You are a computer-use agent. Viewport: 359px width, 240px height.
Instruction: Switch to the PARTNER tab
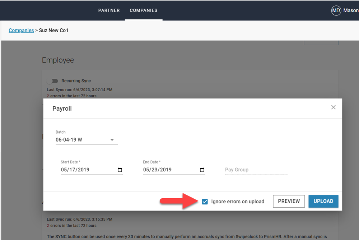[109, 10]
